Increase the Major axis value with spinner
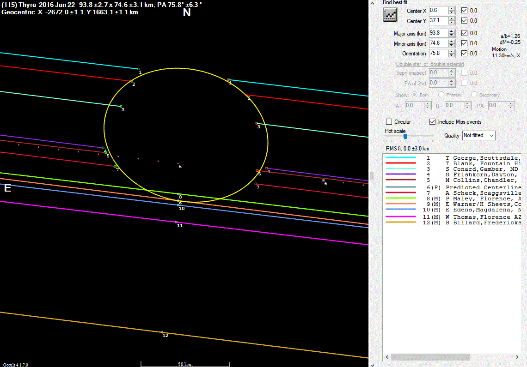 452,31
